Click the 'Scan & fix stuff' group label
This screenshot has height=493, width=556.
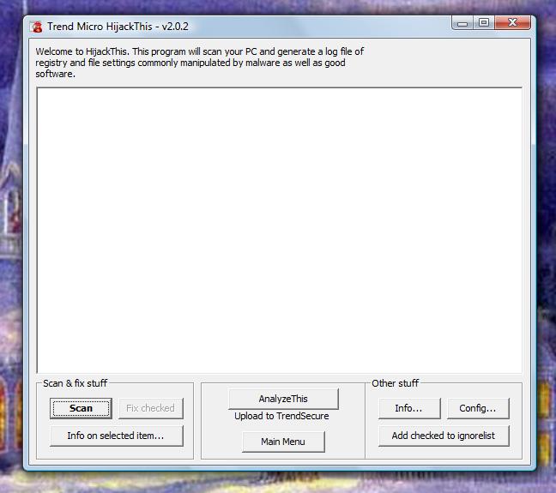[x=75, y=383]
